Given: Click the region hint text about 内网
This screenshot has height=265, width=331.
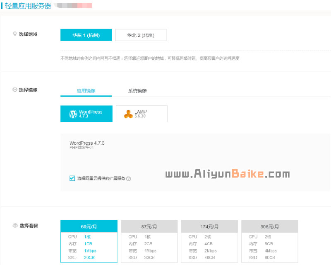Looking at the screenshot, I should [150, 58].
